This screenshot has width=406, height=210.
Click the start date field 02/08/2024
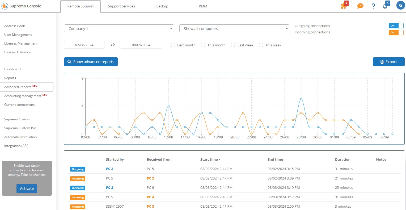(84, 45)
